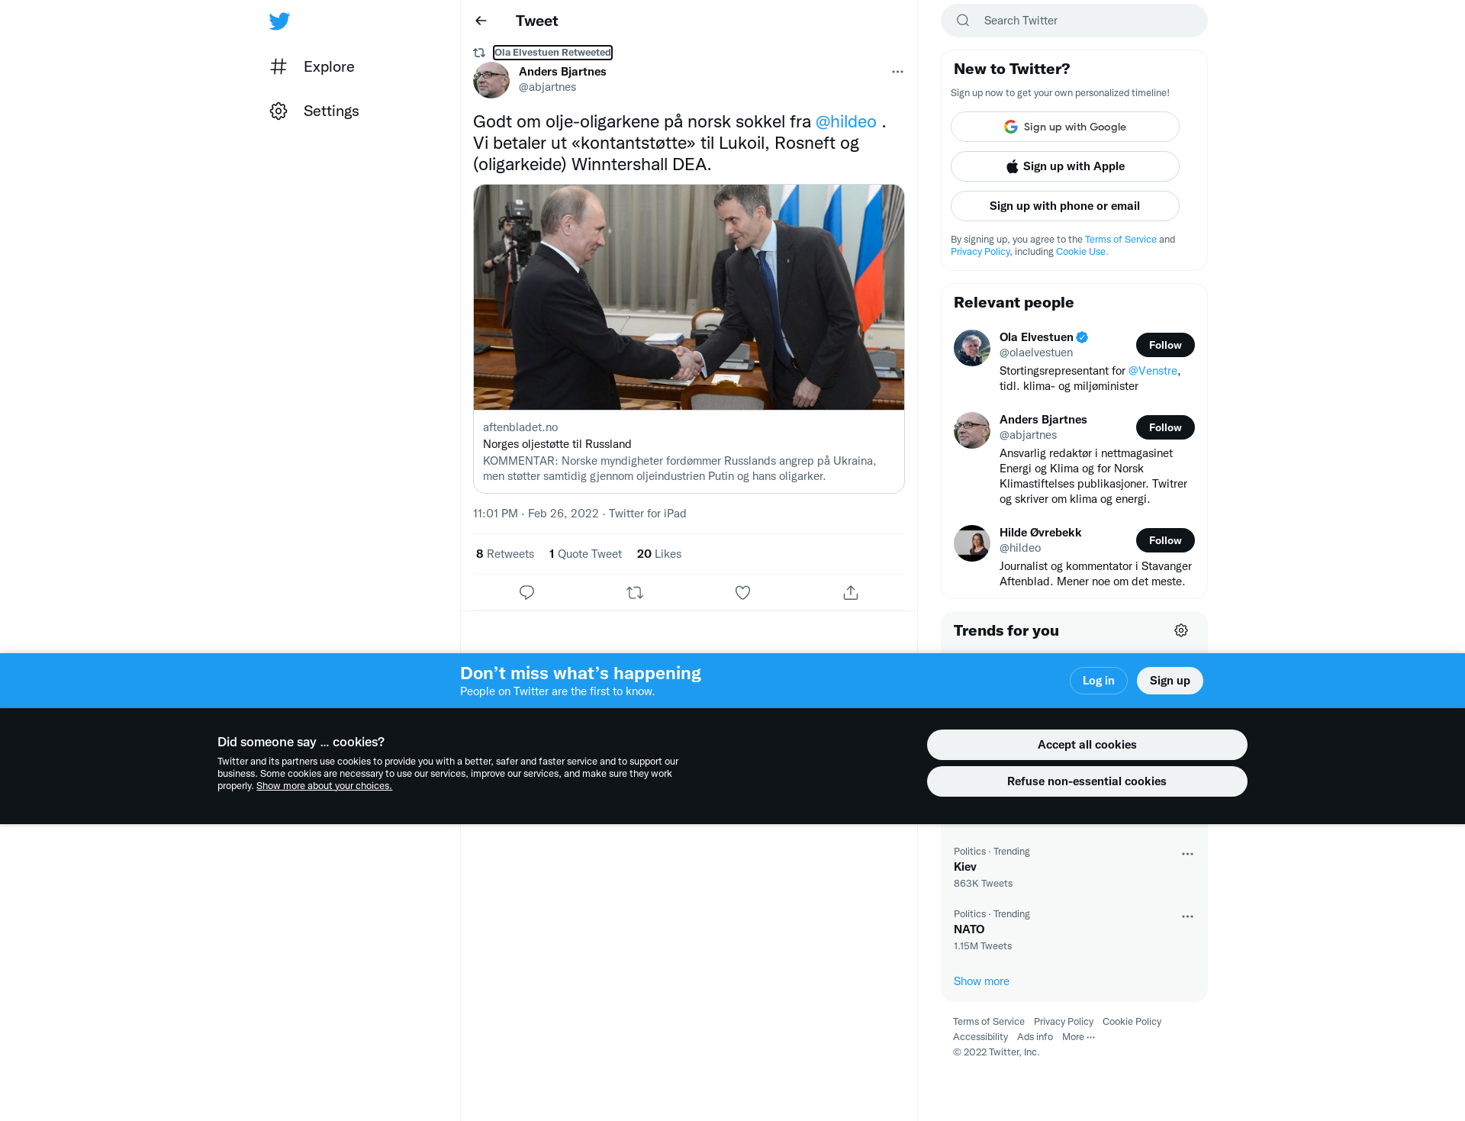Image resolution: width=1465 pixels, height=1121 pixels.
Task: Follow Hilde Øvrebekk
Action: [x=1165, y=540]
